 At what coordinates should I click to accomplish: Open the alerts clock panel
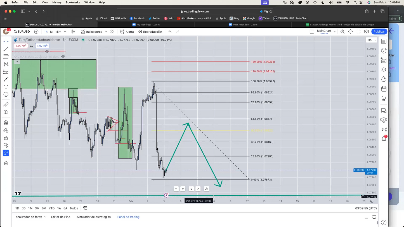point(384,51)
